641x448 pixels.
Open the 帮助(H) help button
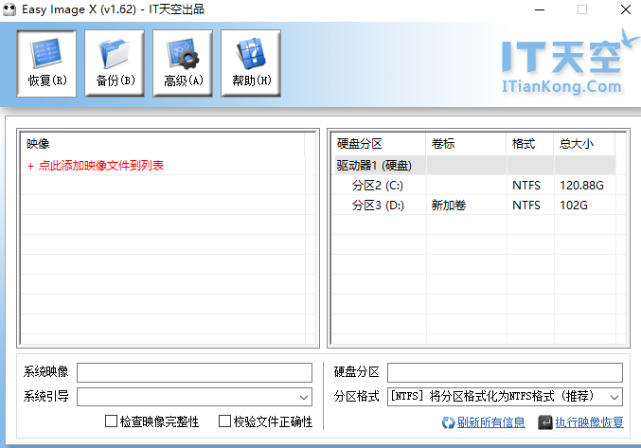coord(251,63)
